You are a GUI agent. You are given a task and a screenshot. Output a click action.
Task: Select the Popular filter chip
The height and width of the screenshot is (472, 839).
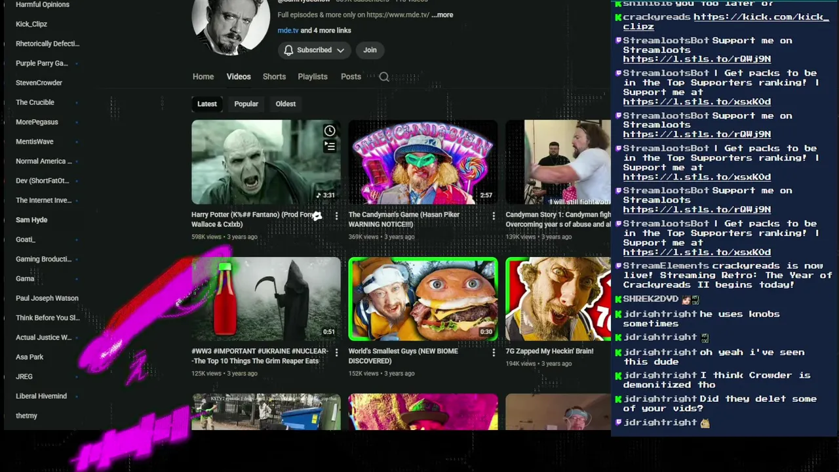tap(246, 104)
